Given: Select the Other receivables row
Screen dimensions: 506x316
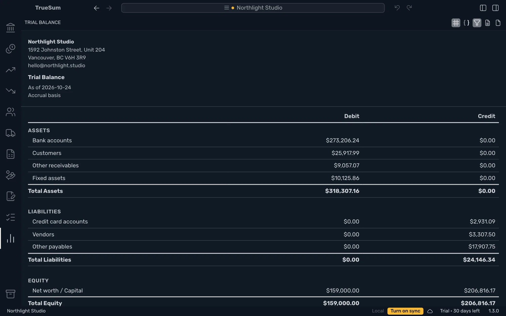Looking at the screenshot, I should pos(263,165).
